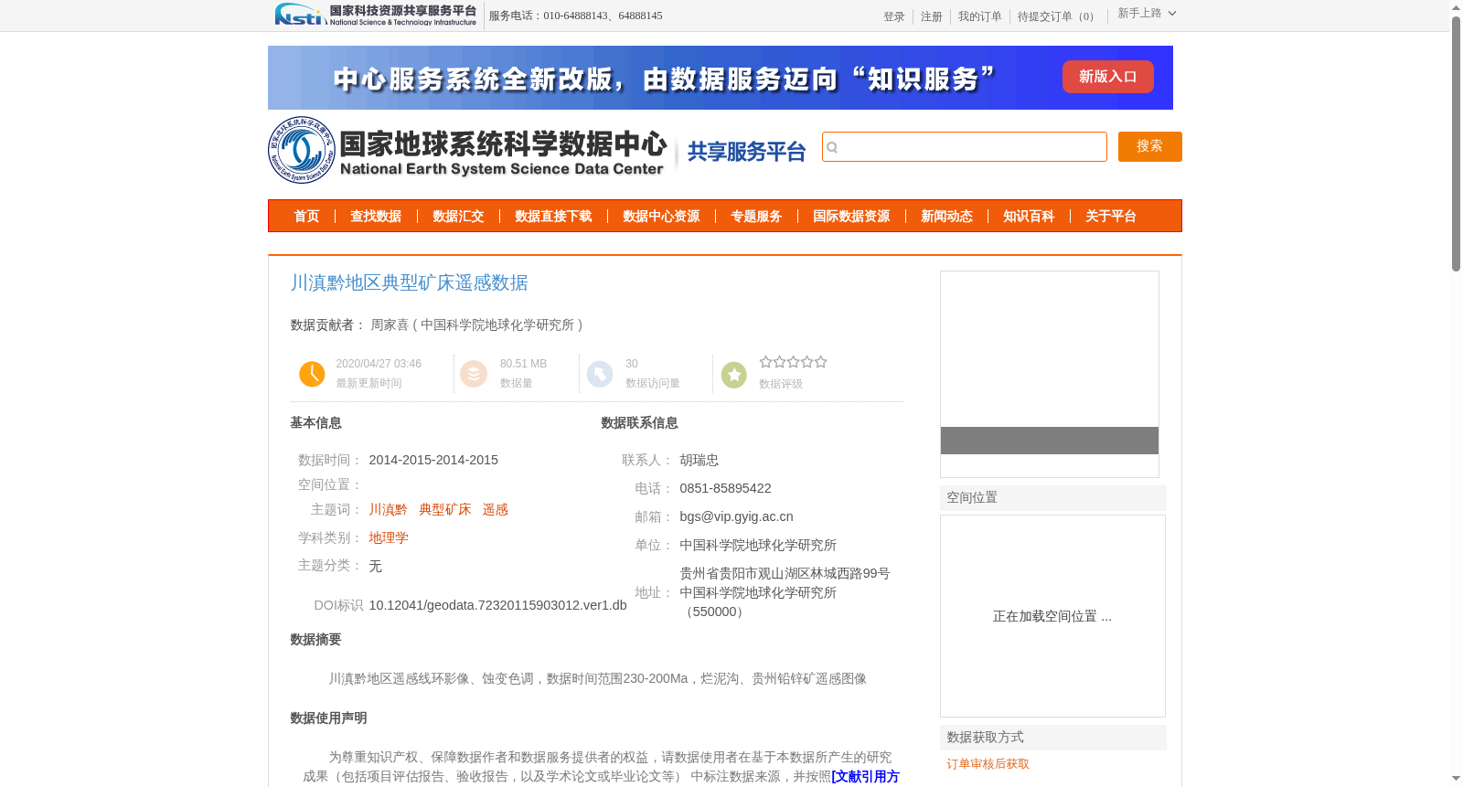Open the 知识百科 menu item

[1029, 217]
